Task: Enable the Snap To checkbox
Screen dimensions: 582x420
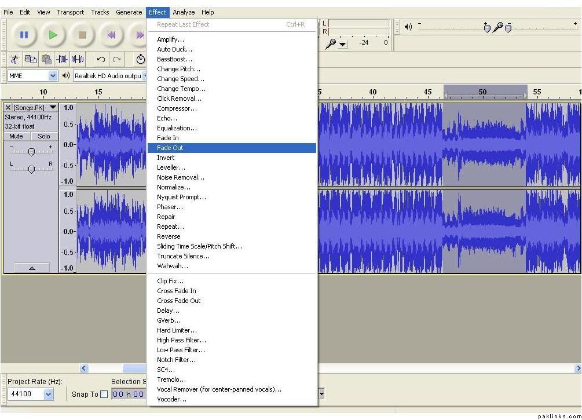Action: coord(104,395)
